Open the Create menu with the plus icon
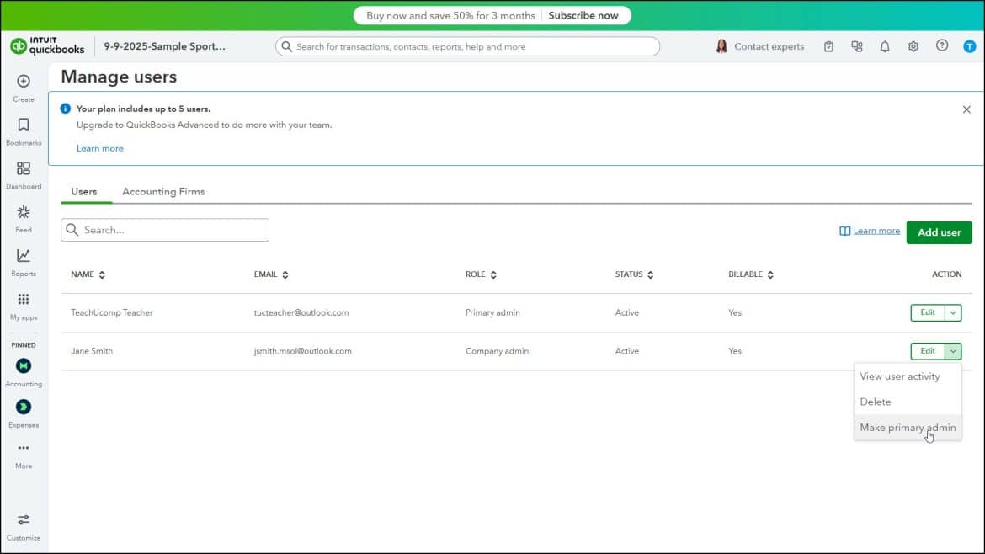 coord(24,83)
